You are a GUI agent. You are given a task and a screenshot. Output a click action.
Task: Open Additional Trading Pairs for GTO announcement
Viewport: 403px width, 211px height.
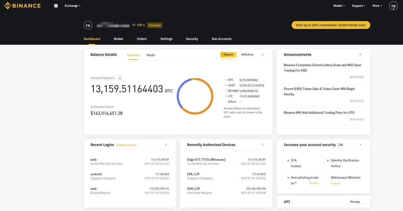pos(319,113)
